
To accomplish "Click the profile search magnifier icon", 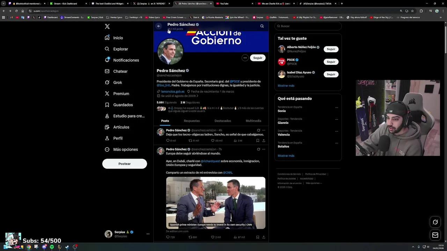I will click(x=262, y=26).
